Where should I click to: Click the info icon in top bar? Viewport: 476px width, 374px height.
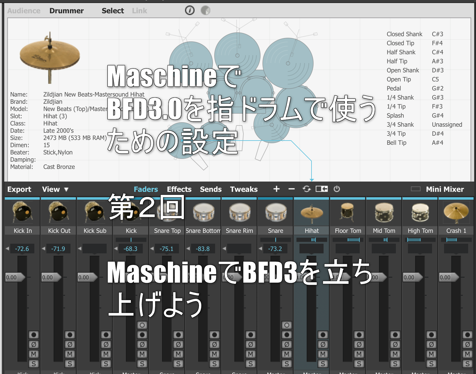click(189, 11)
